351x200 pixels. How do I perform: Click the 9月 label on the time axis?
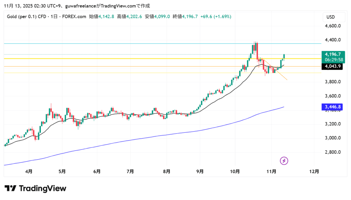point(200,171)
